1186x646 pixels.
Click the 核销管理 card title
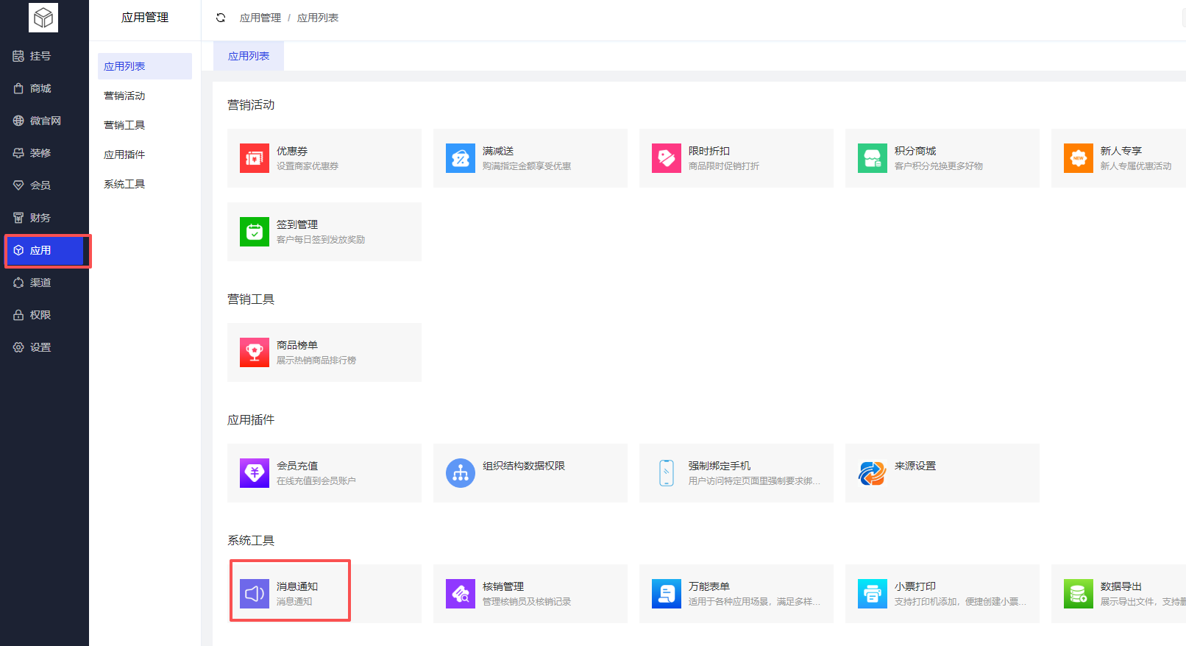[x=503, y=586]
